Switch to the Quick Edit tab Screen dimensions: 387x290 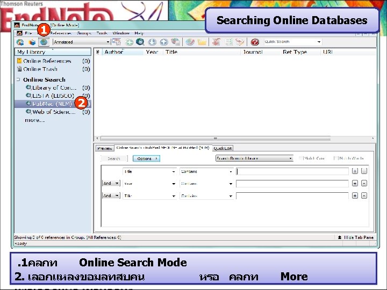coord(223,148)
